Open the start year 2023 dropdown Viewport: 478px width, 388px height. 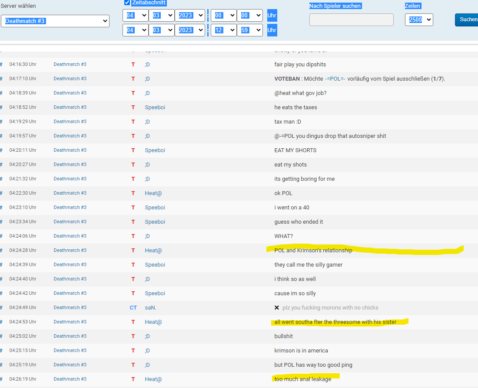click(x=189, y=16)
